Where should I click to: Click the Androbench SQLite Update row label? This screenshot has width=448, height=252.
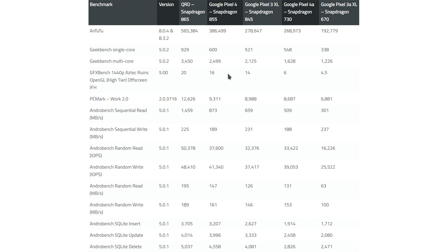(x=116, y=235)
